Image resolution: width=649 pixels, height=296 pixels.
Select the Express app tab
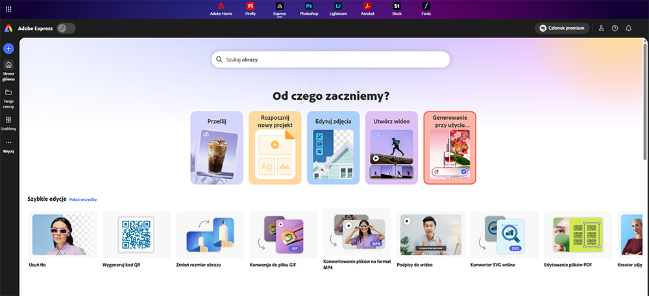click(x=279, y=9)
